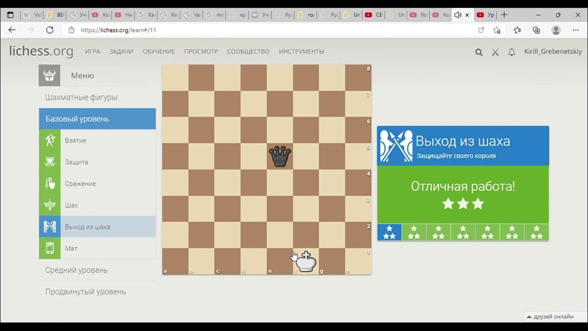
Task: Switch to the Wikipedia 'Vic' tab
Action: [32, 15]
